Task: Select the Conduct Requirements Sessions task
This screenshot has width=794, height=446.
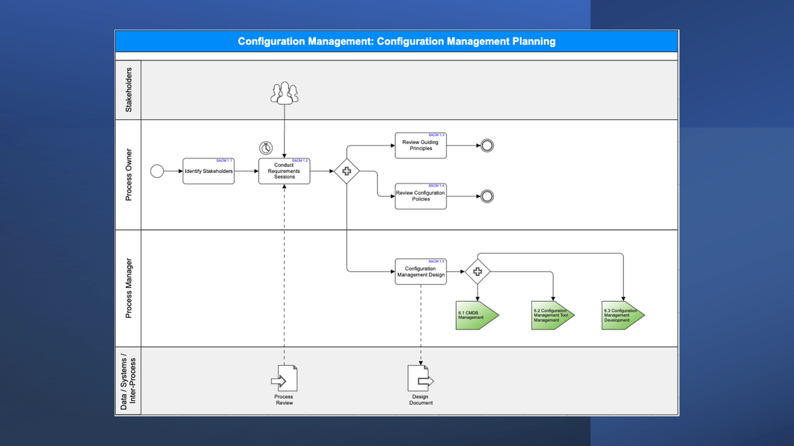Action: tap(284, 172)
